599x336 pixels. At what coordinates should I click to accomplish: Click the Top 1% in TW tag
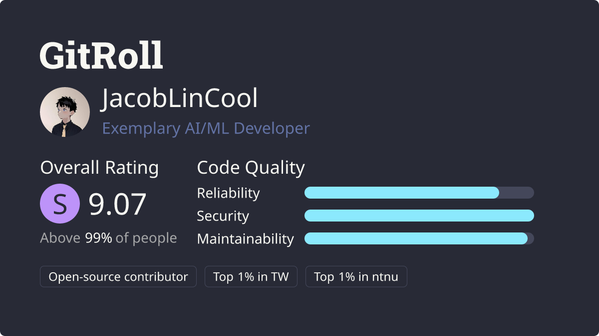[251, 277]
